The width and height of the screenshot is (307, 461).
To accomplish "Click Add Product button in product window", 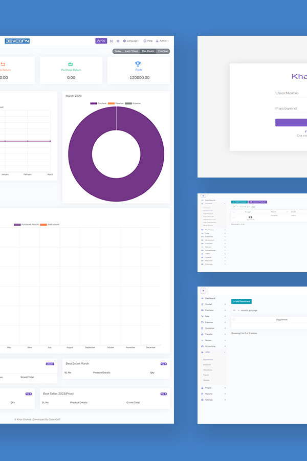I will (x=239, y=202).
